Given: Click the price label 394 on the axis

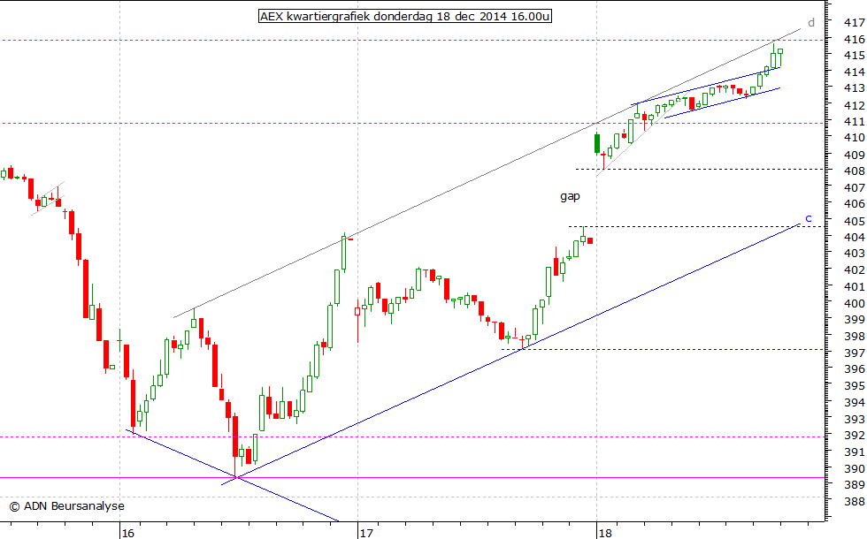Looking at the screenshot, I should click(855, 403).
